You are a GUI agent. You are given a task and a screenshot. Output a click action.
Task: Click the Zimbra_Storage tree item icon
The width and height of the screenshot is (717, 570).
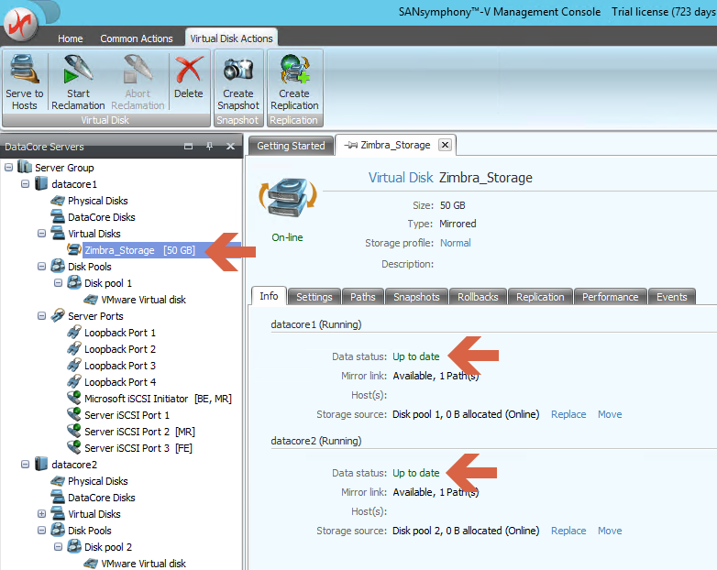pos(74,249)
